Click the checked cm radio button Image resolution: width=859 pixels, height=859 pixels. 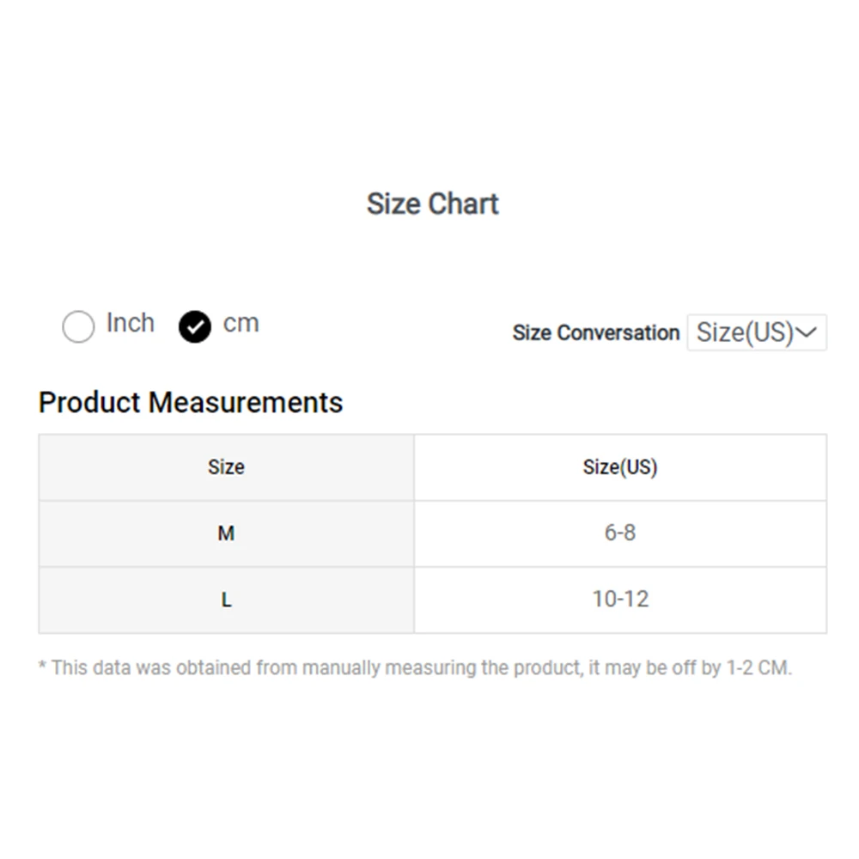[195, 326]
